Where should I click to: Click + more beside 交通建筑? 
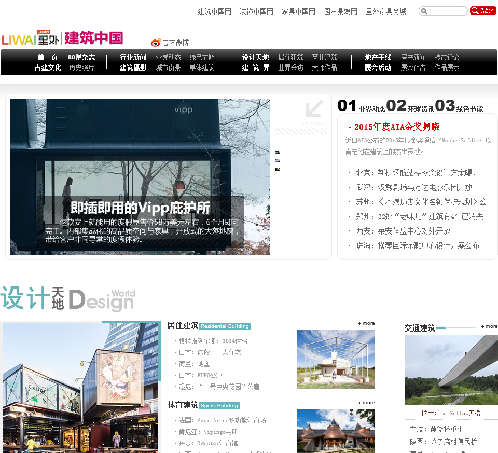coord(489,326)
